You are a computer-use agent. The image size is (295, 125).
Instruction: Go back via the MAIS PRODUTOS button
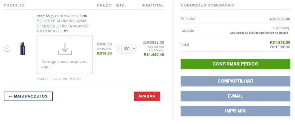[x=28, y=96]
